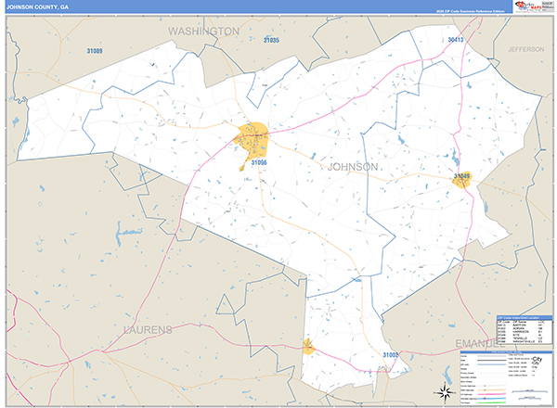Click the orange State Highways legend line

(x=492, y=389)
